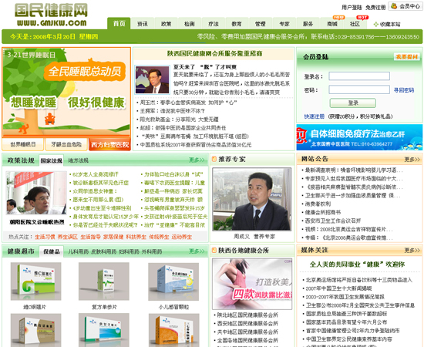
Task: Click the NEW badge above 商城
Action: [338, 17]
